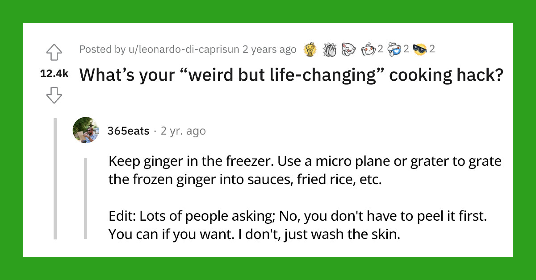Click the gold trophy award icon
536x280 pixels.
(x=310, y=49)
